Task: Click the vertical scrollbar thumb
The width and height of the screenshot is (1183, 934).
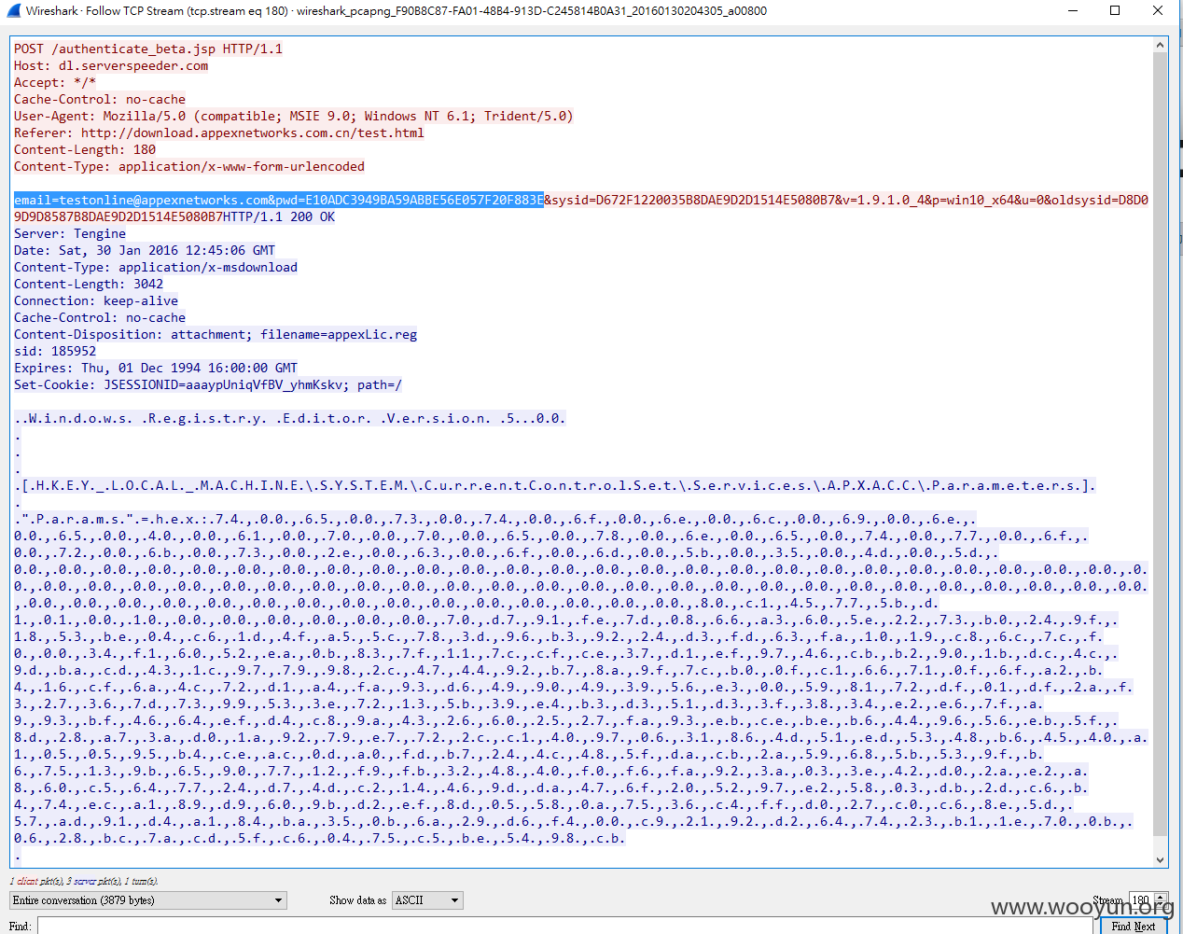Action: (x=1161, y=443)
